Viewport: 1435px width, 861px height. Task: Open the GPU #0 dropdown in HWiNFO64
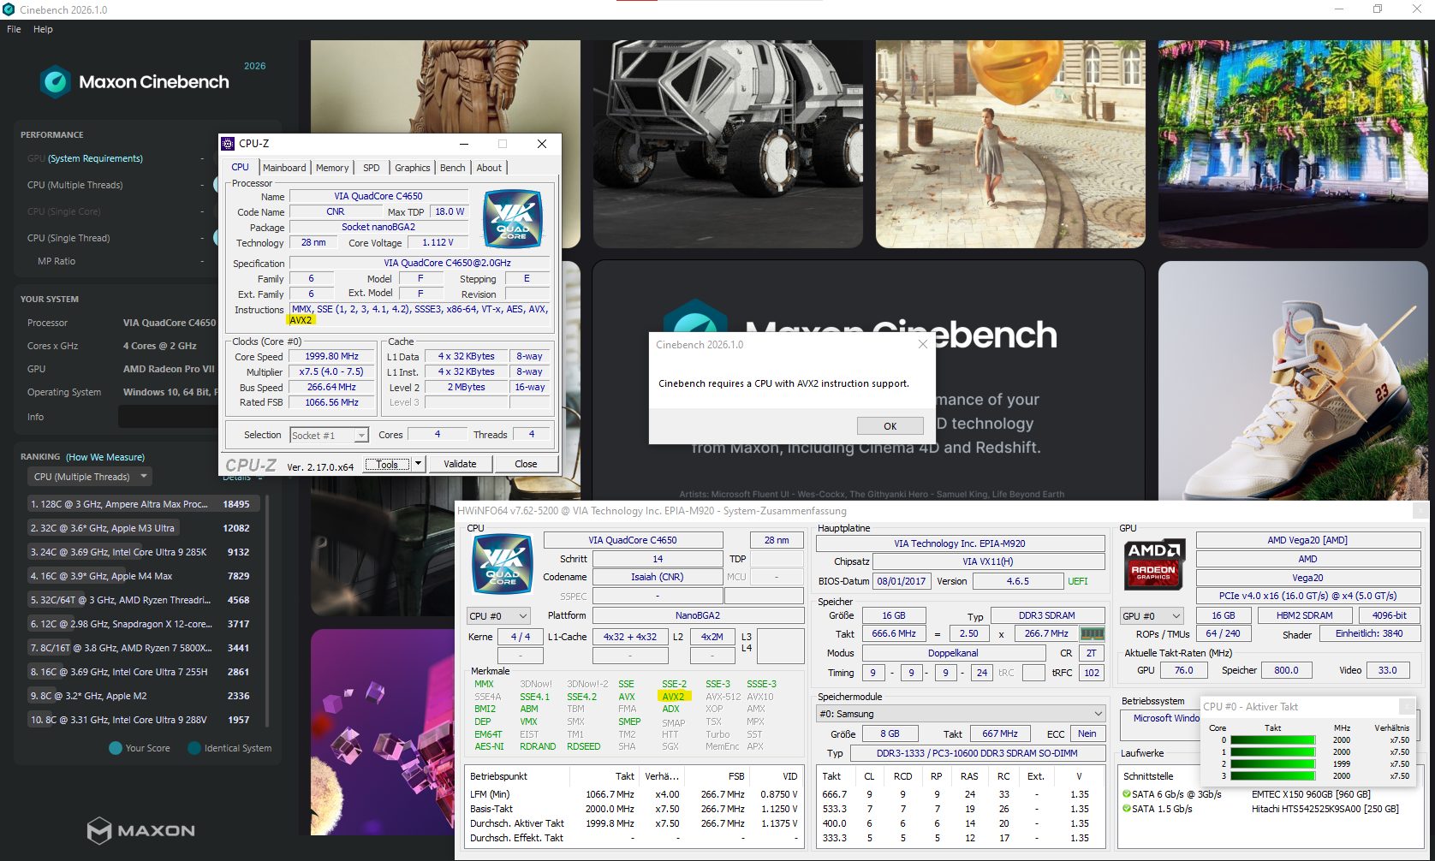[1152, 616]
